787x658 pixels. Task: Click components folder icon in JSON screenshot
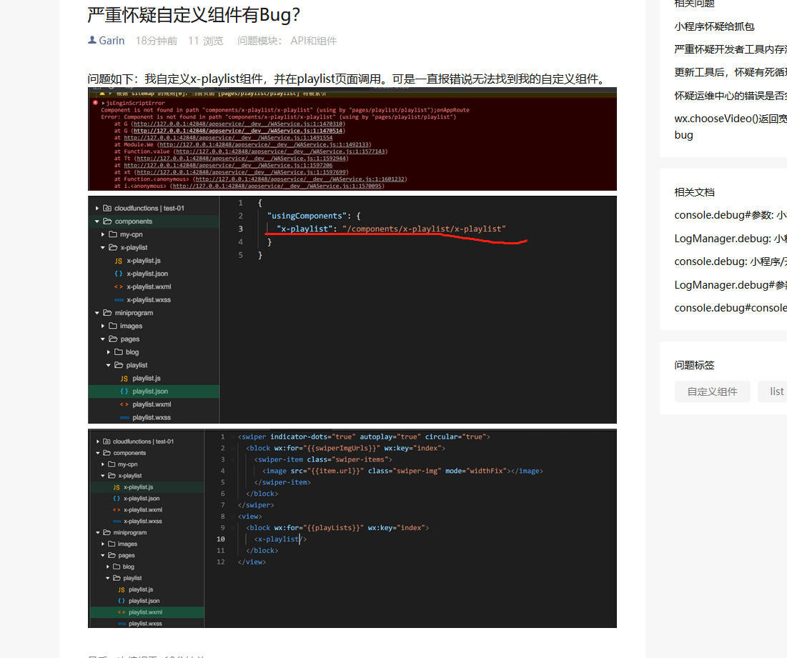tap(107, 221)
